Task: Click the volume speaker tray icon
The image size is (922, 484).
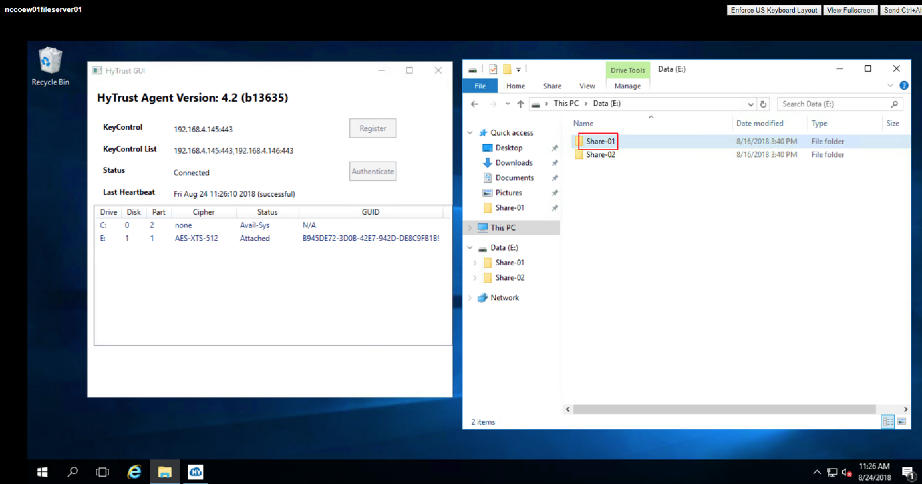Action: (846, 473)
